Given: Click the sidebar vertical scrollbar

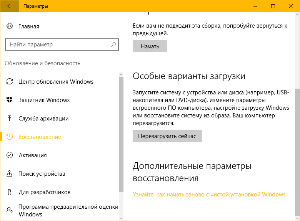Looking at the screenshot, I should (121, 134).
